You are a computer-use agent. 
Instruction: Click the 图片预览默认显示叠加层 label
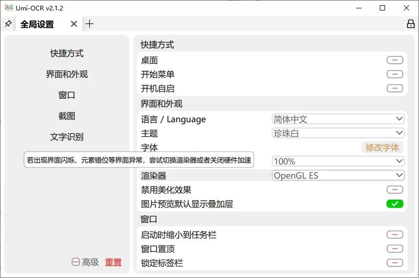187,204
